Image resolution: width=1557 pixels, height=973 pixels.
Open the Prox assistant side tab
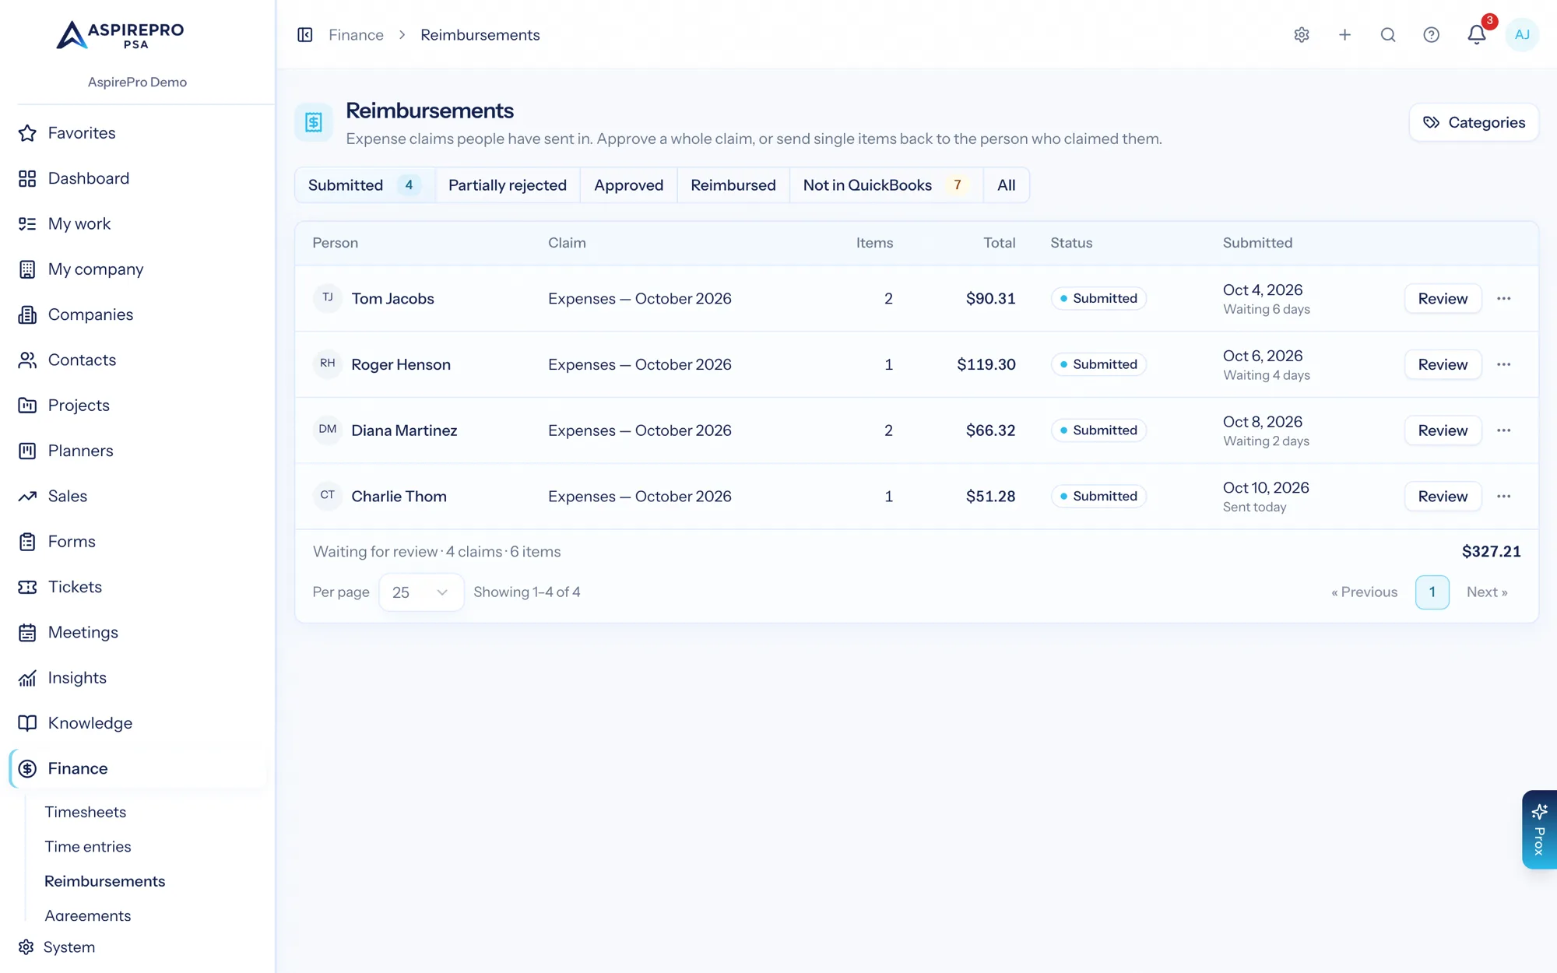click(1539, 830)
